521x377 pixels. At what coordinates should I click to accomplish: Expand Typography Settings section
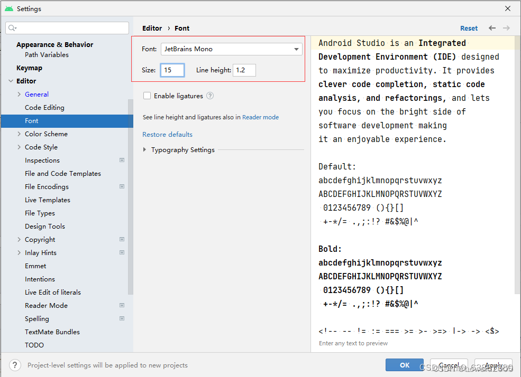point(144,149)
